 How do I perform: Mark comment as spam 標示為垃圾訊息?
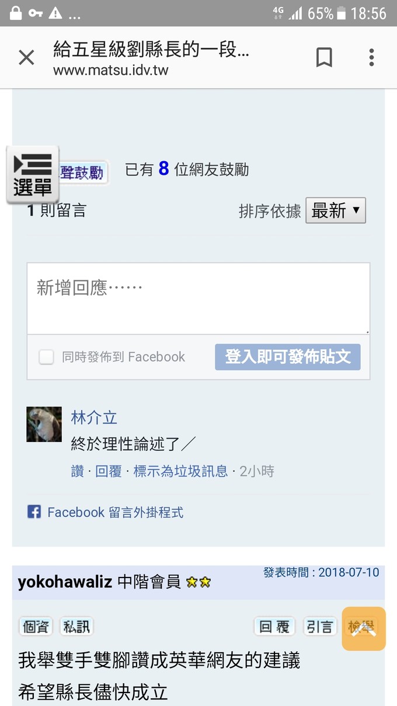point(180,471)
